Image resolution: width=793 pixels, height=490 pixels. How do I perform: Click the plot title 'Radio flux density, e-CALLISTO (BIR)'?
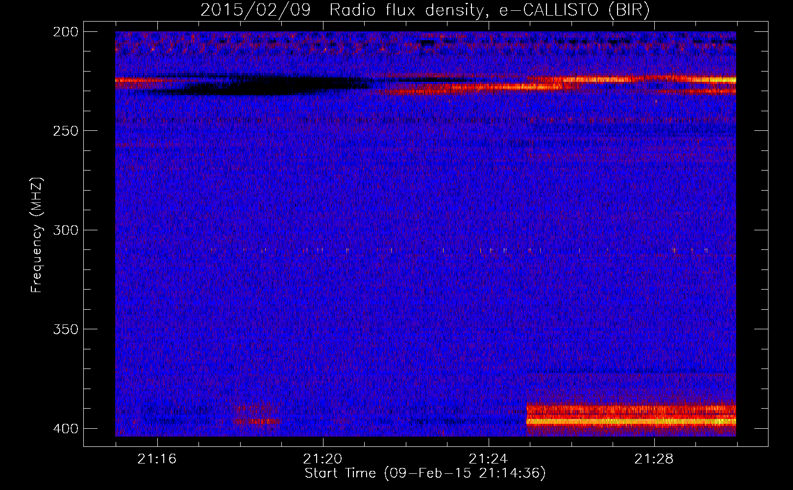[x=489, y=10]
